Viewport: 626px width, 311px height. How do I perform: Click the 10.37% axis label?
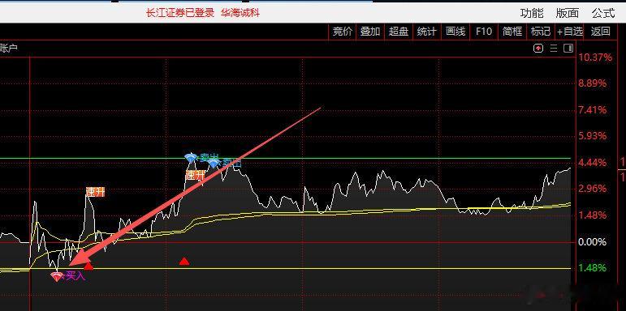coord(595,58)
